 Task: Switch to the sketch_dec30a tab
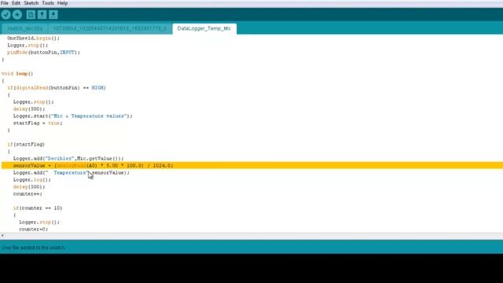(x=24, y=28)
